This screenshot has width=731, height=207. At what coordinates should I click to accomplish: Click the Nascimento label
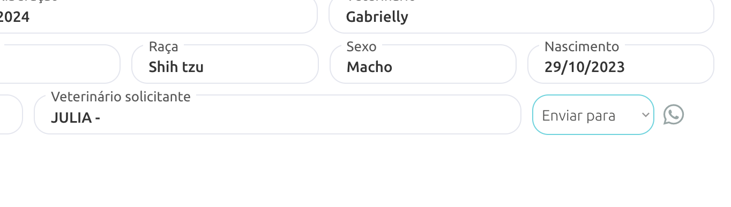point(581,46)
